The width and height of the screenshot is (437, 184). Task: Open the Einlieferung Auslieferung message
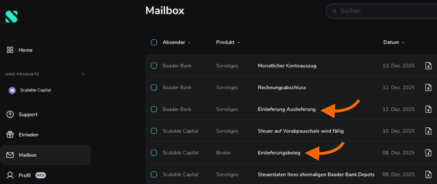click(x=286, y=109)
